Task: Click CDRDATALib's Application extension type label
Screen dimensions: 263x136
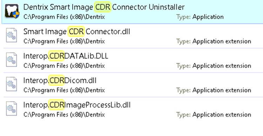Action: pyautogui.click(x=214, y=66)
